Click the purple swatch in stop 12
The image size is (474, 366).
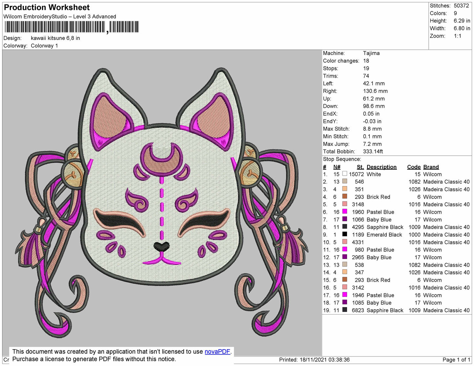tap(345, 257)
